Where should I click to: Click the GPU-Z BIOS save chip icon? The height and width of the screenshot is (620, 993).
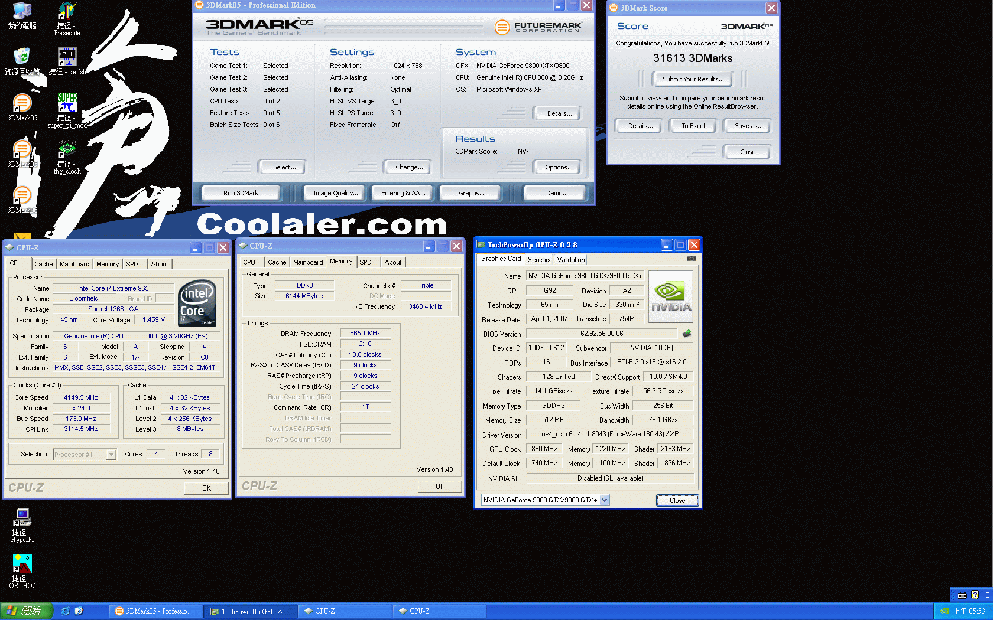686,334
